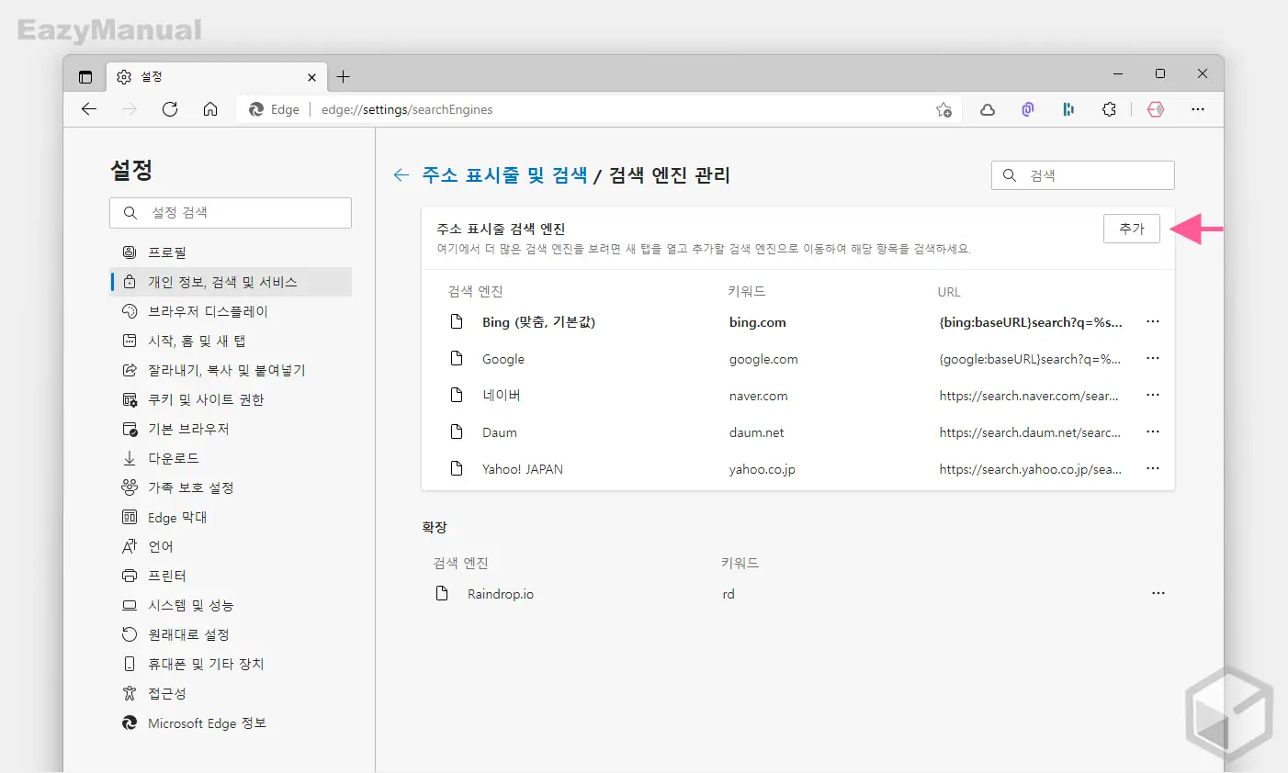Go back with the browser back arrow
Image resolution: width=1288 pixels, height=773 pixels.
89,109
